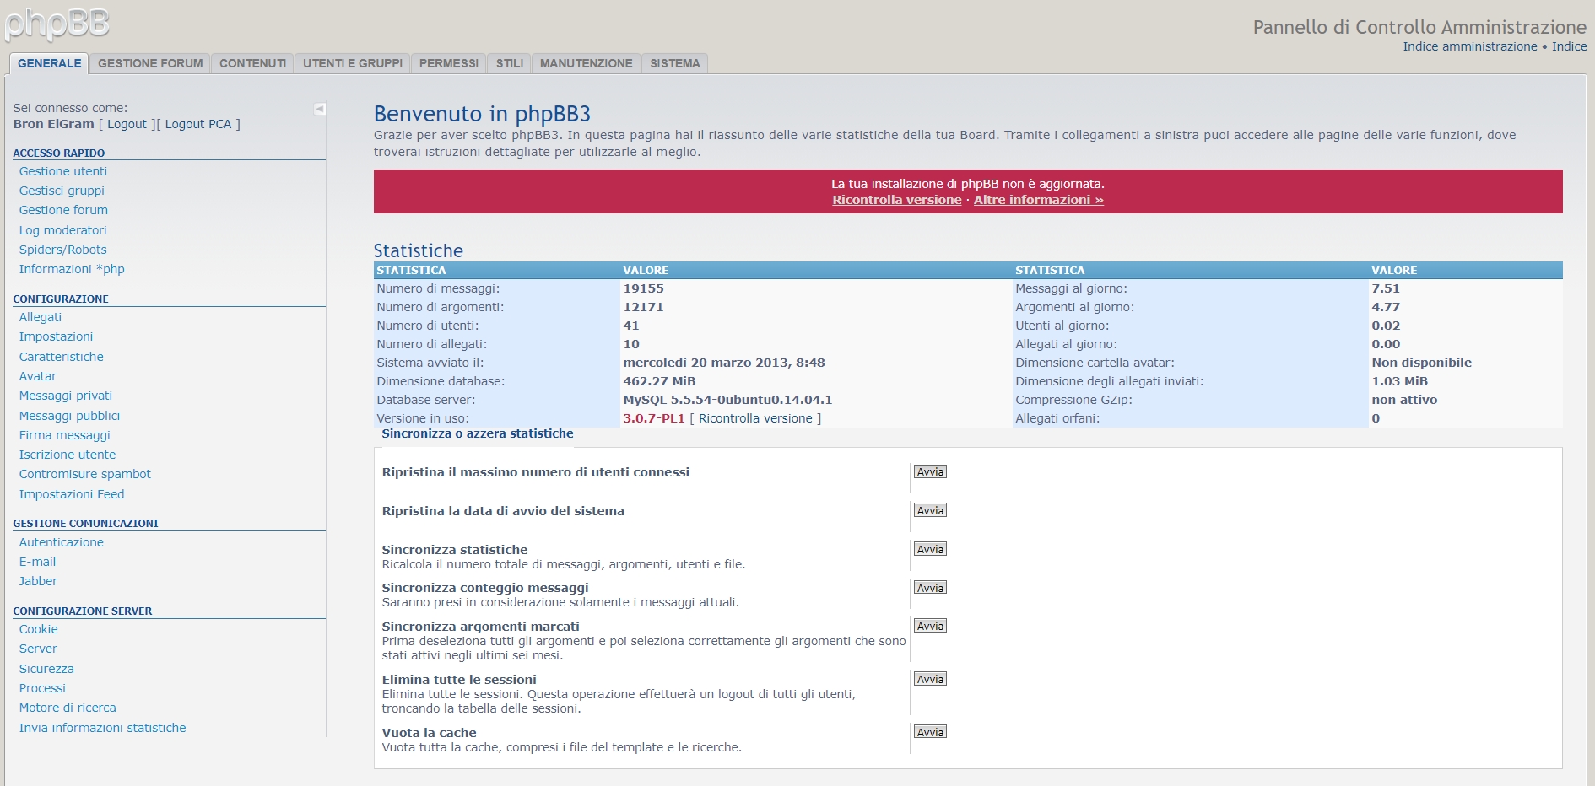
Task: Open sidebar Gestione forum link
Action: pyautogui.click(x=63, y=210)
